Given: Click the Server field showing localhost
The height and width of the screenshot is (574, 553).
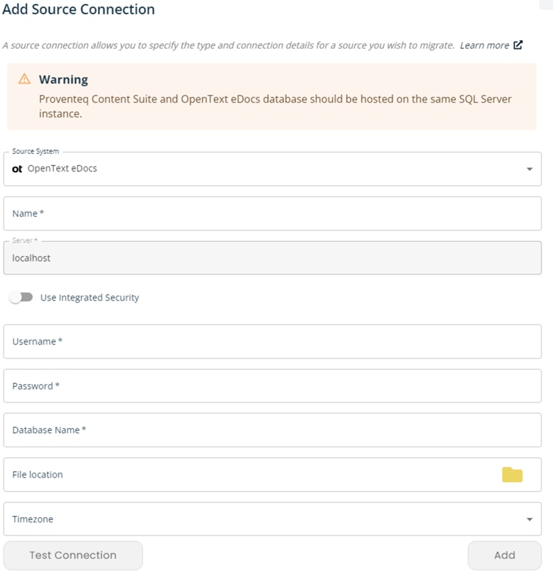Looking at the screenshot, I should click(272, 258).
